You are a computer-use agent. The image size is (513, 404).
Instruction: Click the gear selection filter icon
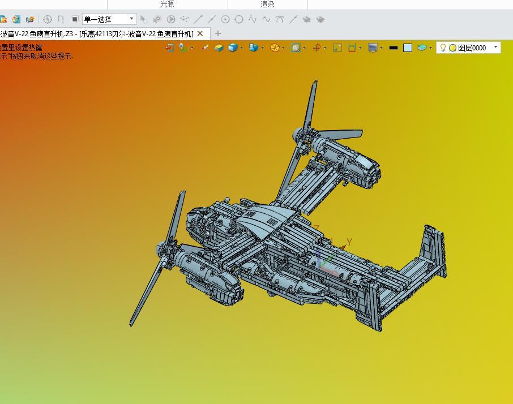[x=157, y=19]
